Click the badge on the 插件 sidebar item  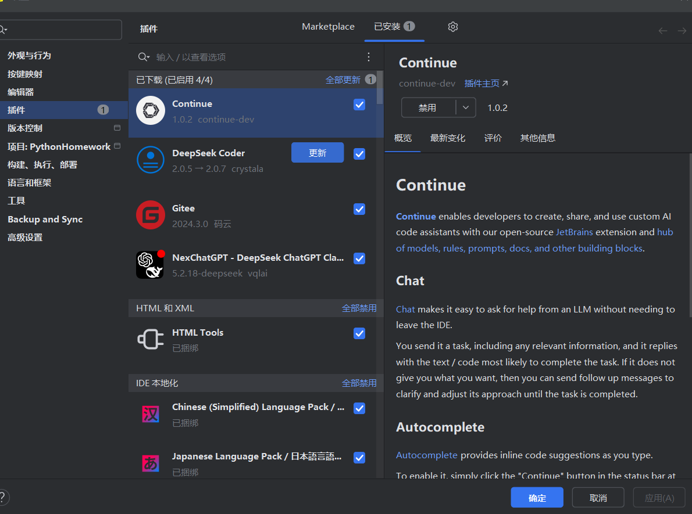click(103, 110)
